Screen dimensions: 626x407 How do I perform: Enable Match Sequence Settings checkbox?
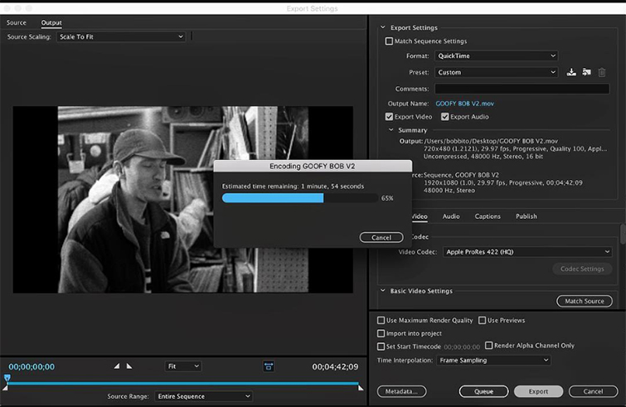(390, 41)
